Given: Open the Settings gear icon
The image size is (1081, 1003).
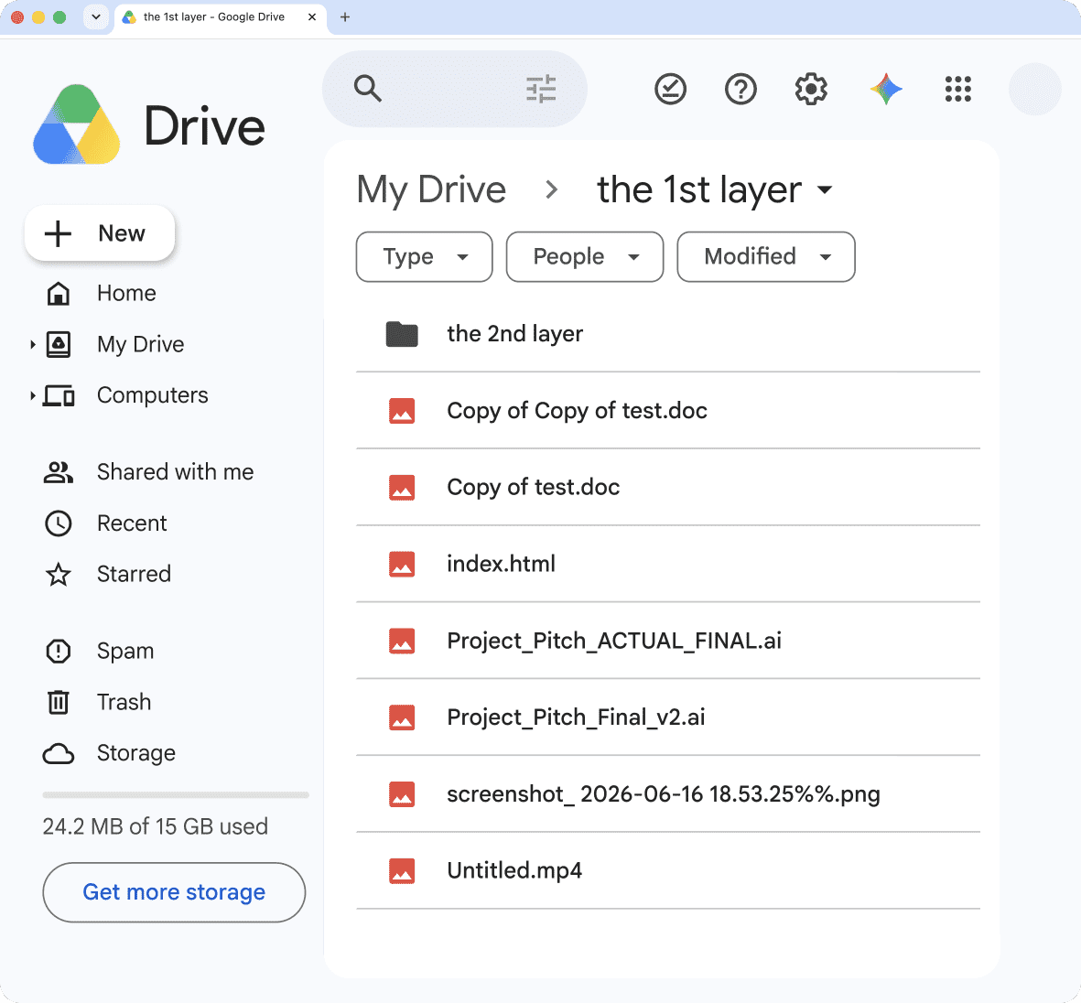Looking at the screenshot, I should pos(811,89).
